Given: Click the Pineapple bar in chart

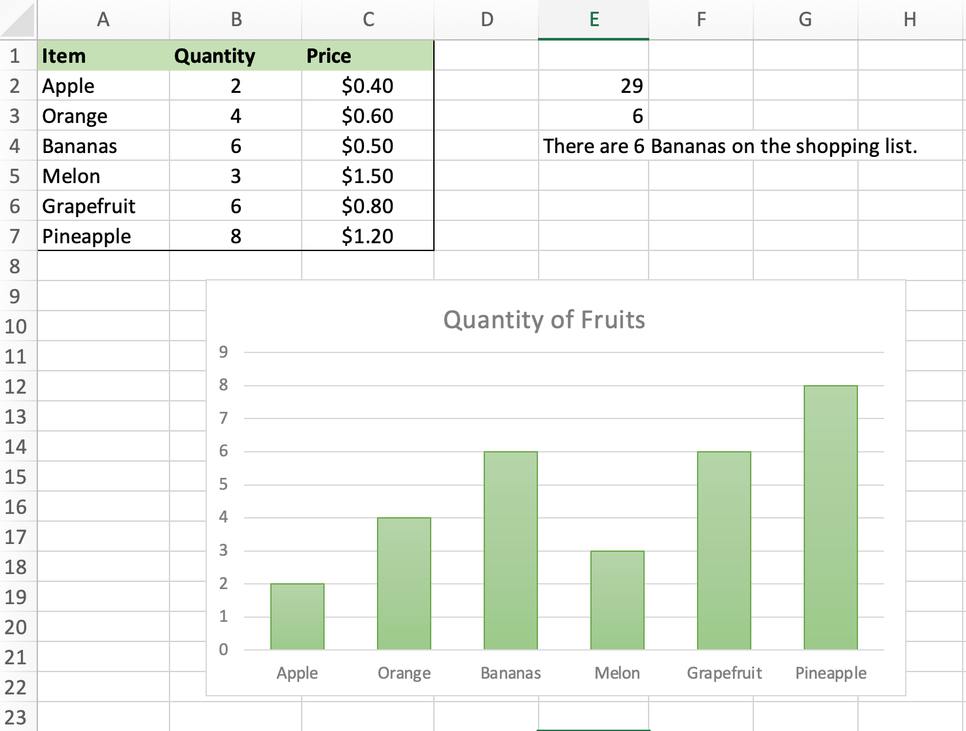Looking at the screenshot, I should [831, 517].
